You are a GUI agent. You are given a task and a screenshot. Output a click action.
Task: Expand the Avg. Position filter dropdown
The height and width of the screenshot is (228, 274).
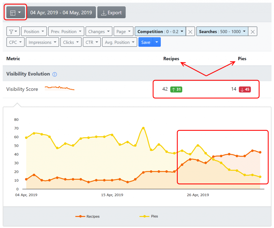pyautogui.click(x=120, y=42)
